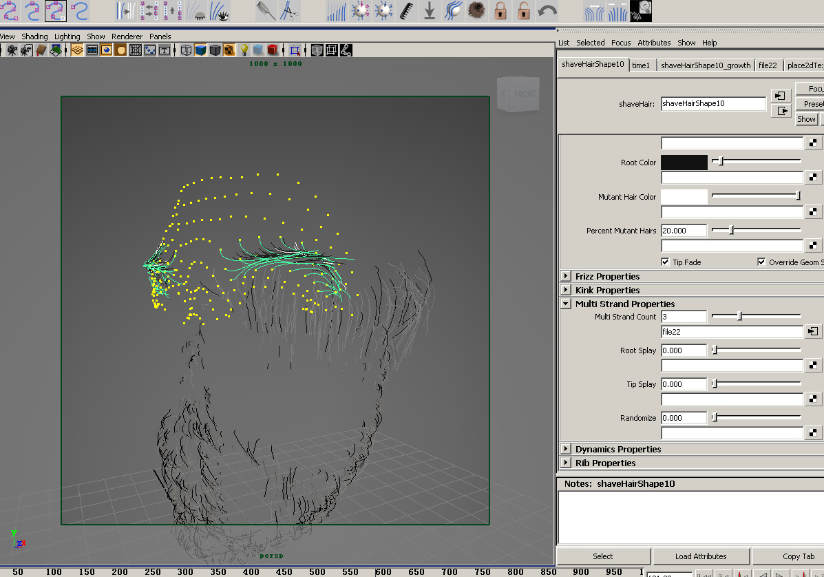This screenshot has width=824, height=577.
Task: Toggle the Override Geom checkbox
Action: tap(761, 262)
